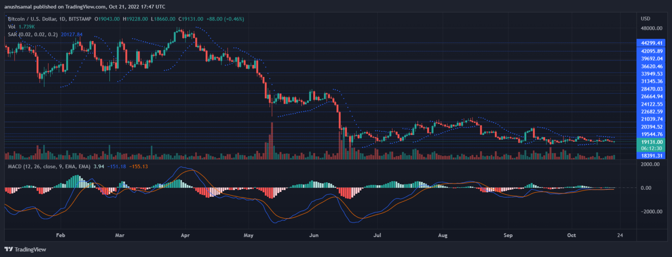The image size is (672, 257).
Task: Click the May label on time axis
Action: coord(248,235)
